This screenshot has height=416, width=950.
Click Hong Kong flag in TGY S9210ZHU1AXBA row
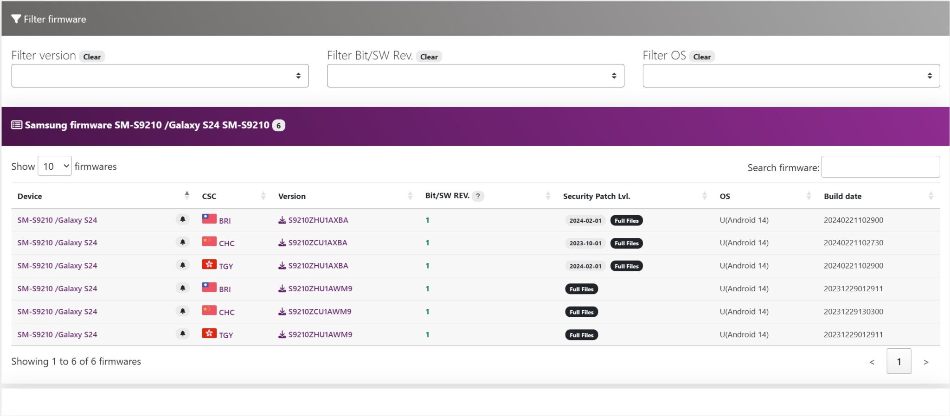[x=209, y=264]
